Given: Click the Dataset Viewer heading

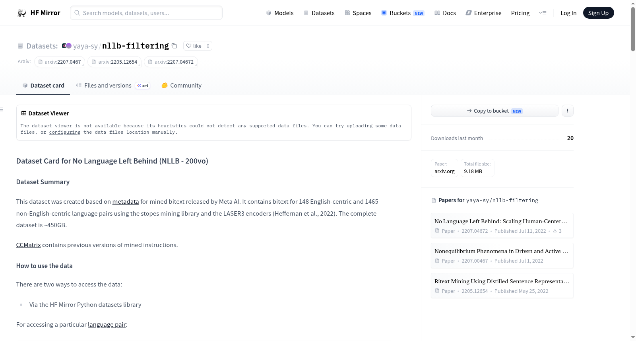Looking at the screenshot, I should click(x=45, y=113).
